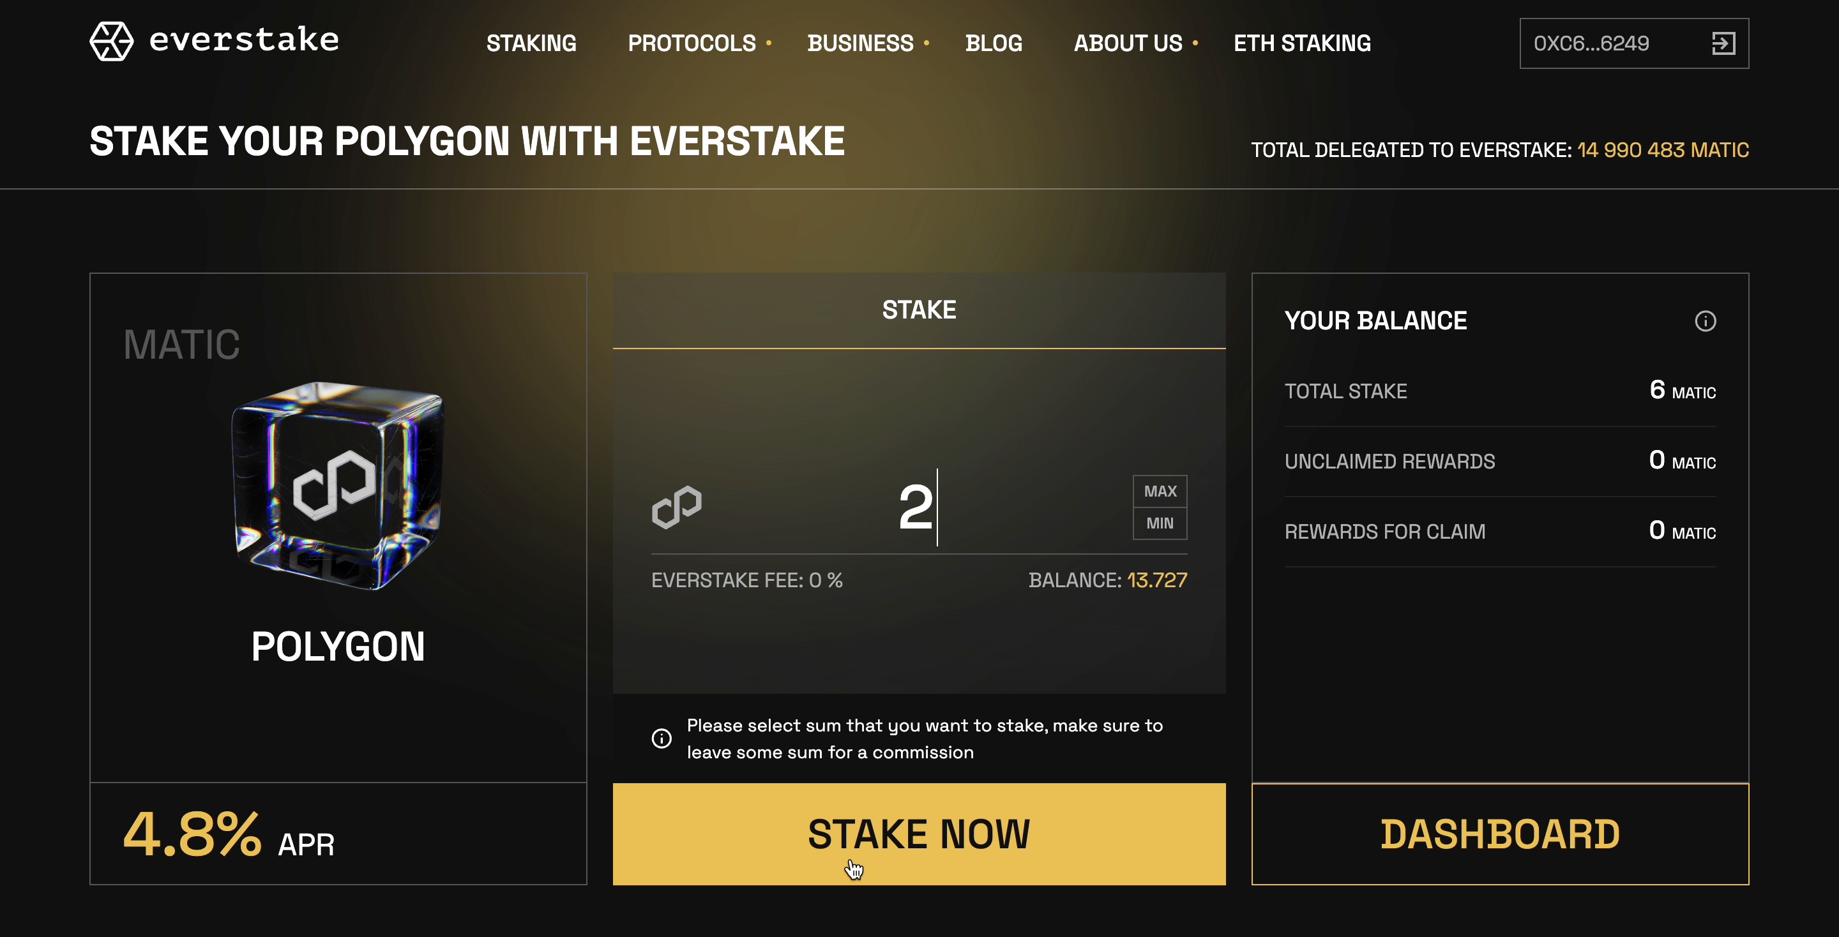Screen dimensions: 1839x937
Task: Click the BALANCE value 13.727
Action: 1157,580
